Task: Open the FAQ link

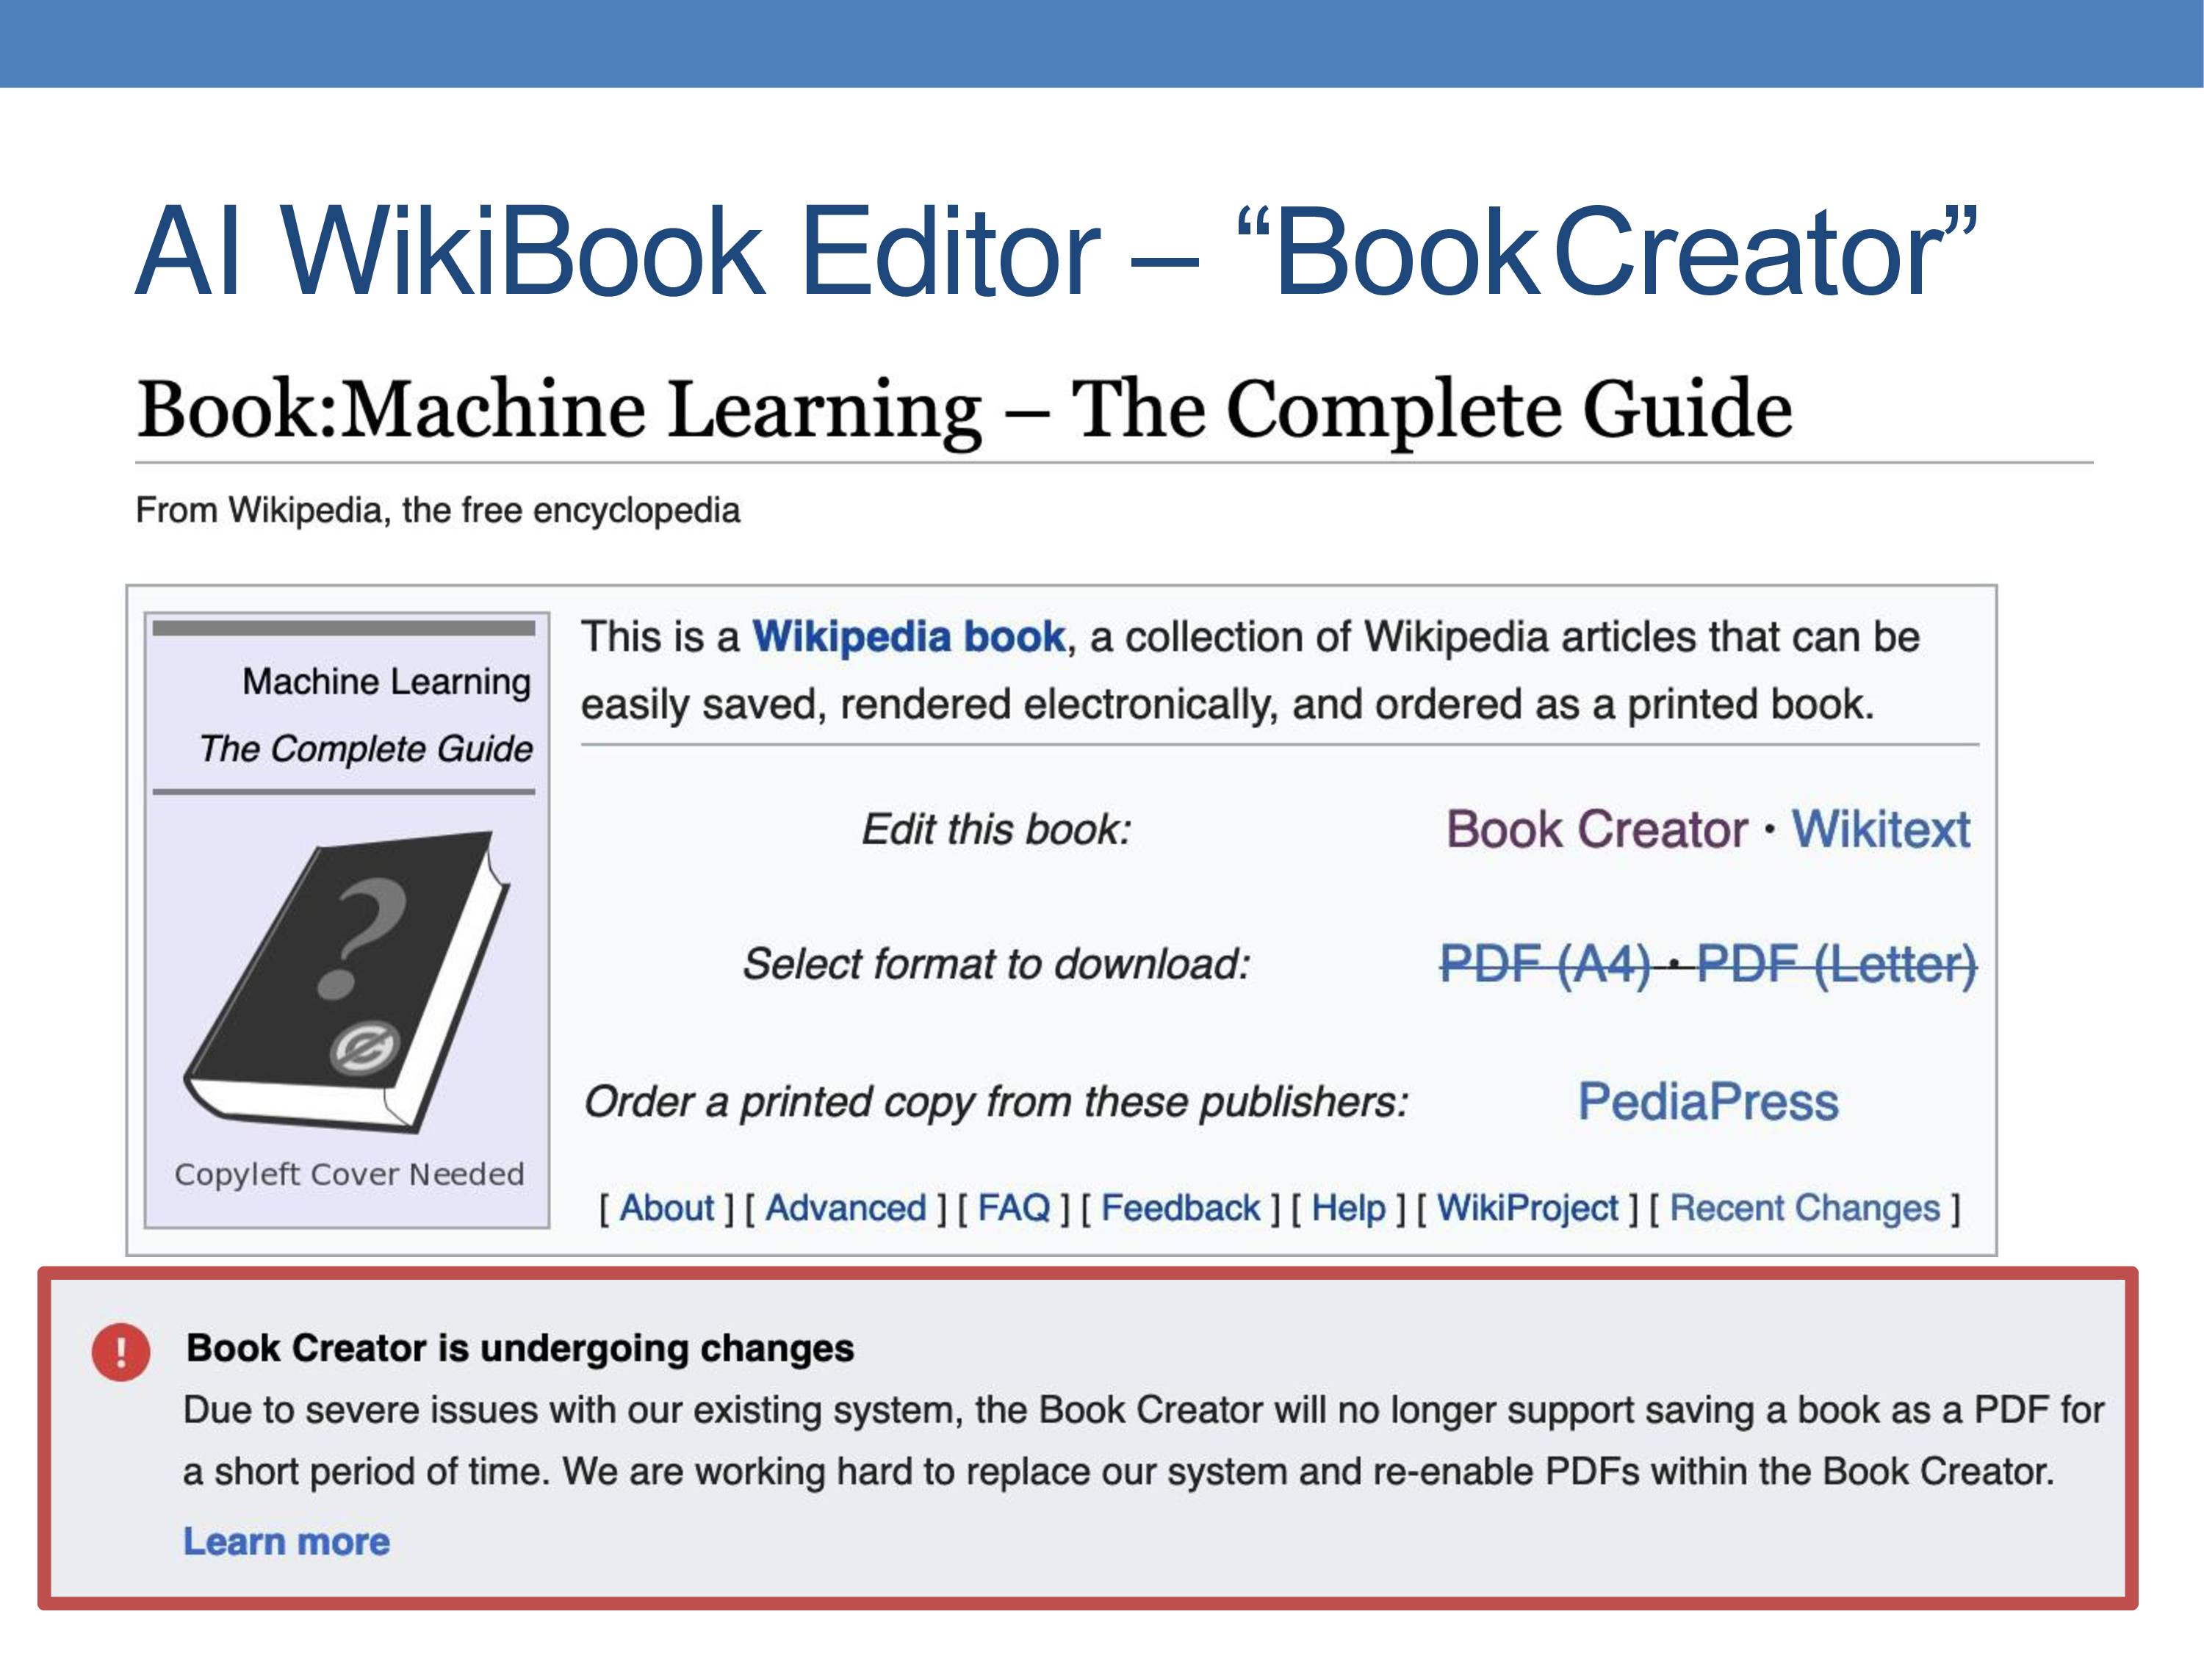Action: pyautogui.click(x=1013, y=1208)
